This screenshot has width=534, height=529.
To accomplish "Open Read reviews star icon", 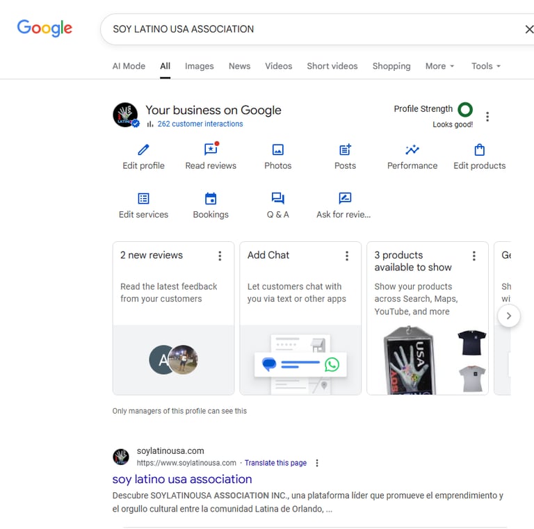I will [x=211, y=149].
